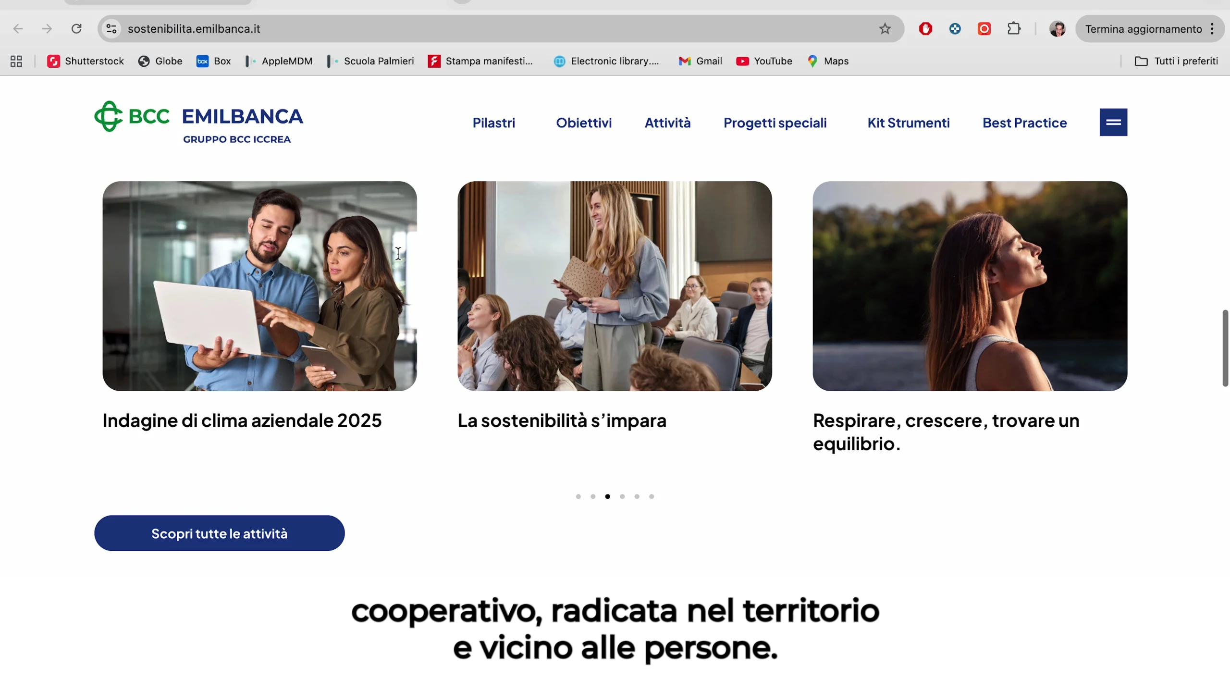Screen dimensions: 1230x692
Task: Open the Progetti speciali menu item
Action: point(775,123)
